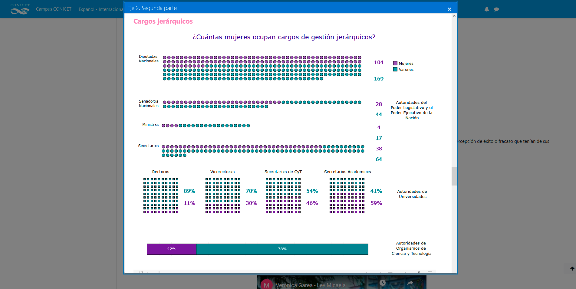Image resolution: width=576 pixels, height=289 pixels.
Task: Select the Varones teal legend swatch
Action: [x=395, y=69]
